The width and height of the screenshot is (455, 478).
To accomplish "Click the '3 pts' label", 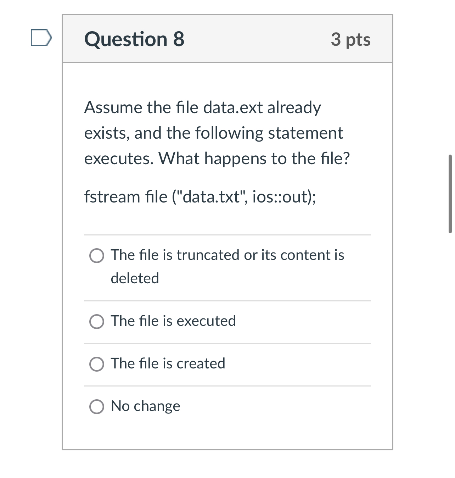I will pyautogui.click(x=350, y=40).
